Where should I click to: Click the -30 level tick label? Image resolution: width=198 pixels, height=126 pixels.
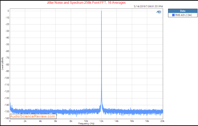7,31
